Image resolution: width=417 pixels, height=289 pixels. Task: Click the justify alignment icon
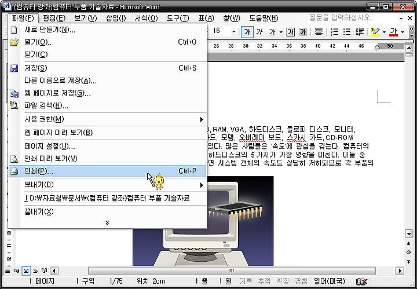[x=319, y=32]
